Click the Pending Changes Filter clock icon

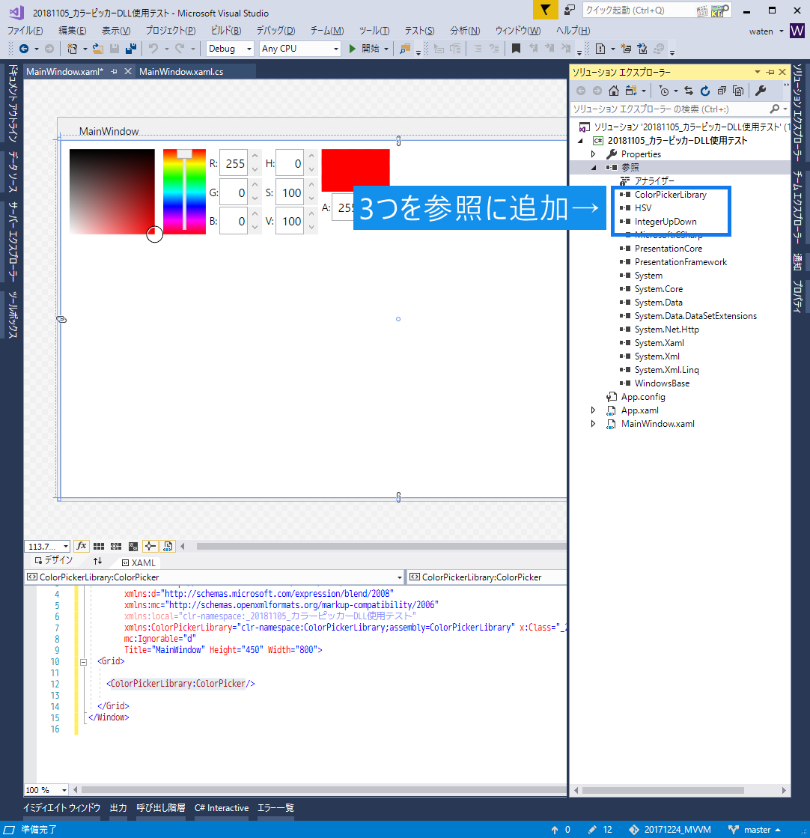tap(664, 91)
